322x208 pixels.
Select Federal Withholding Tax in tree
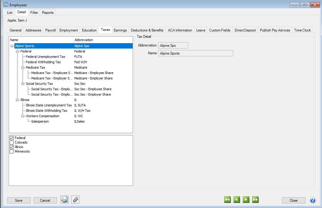(x=43, y=62)
